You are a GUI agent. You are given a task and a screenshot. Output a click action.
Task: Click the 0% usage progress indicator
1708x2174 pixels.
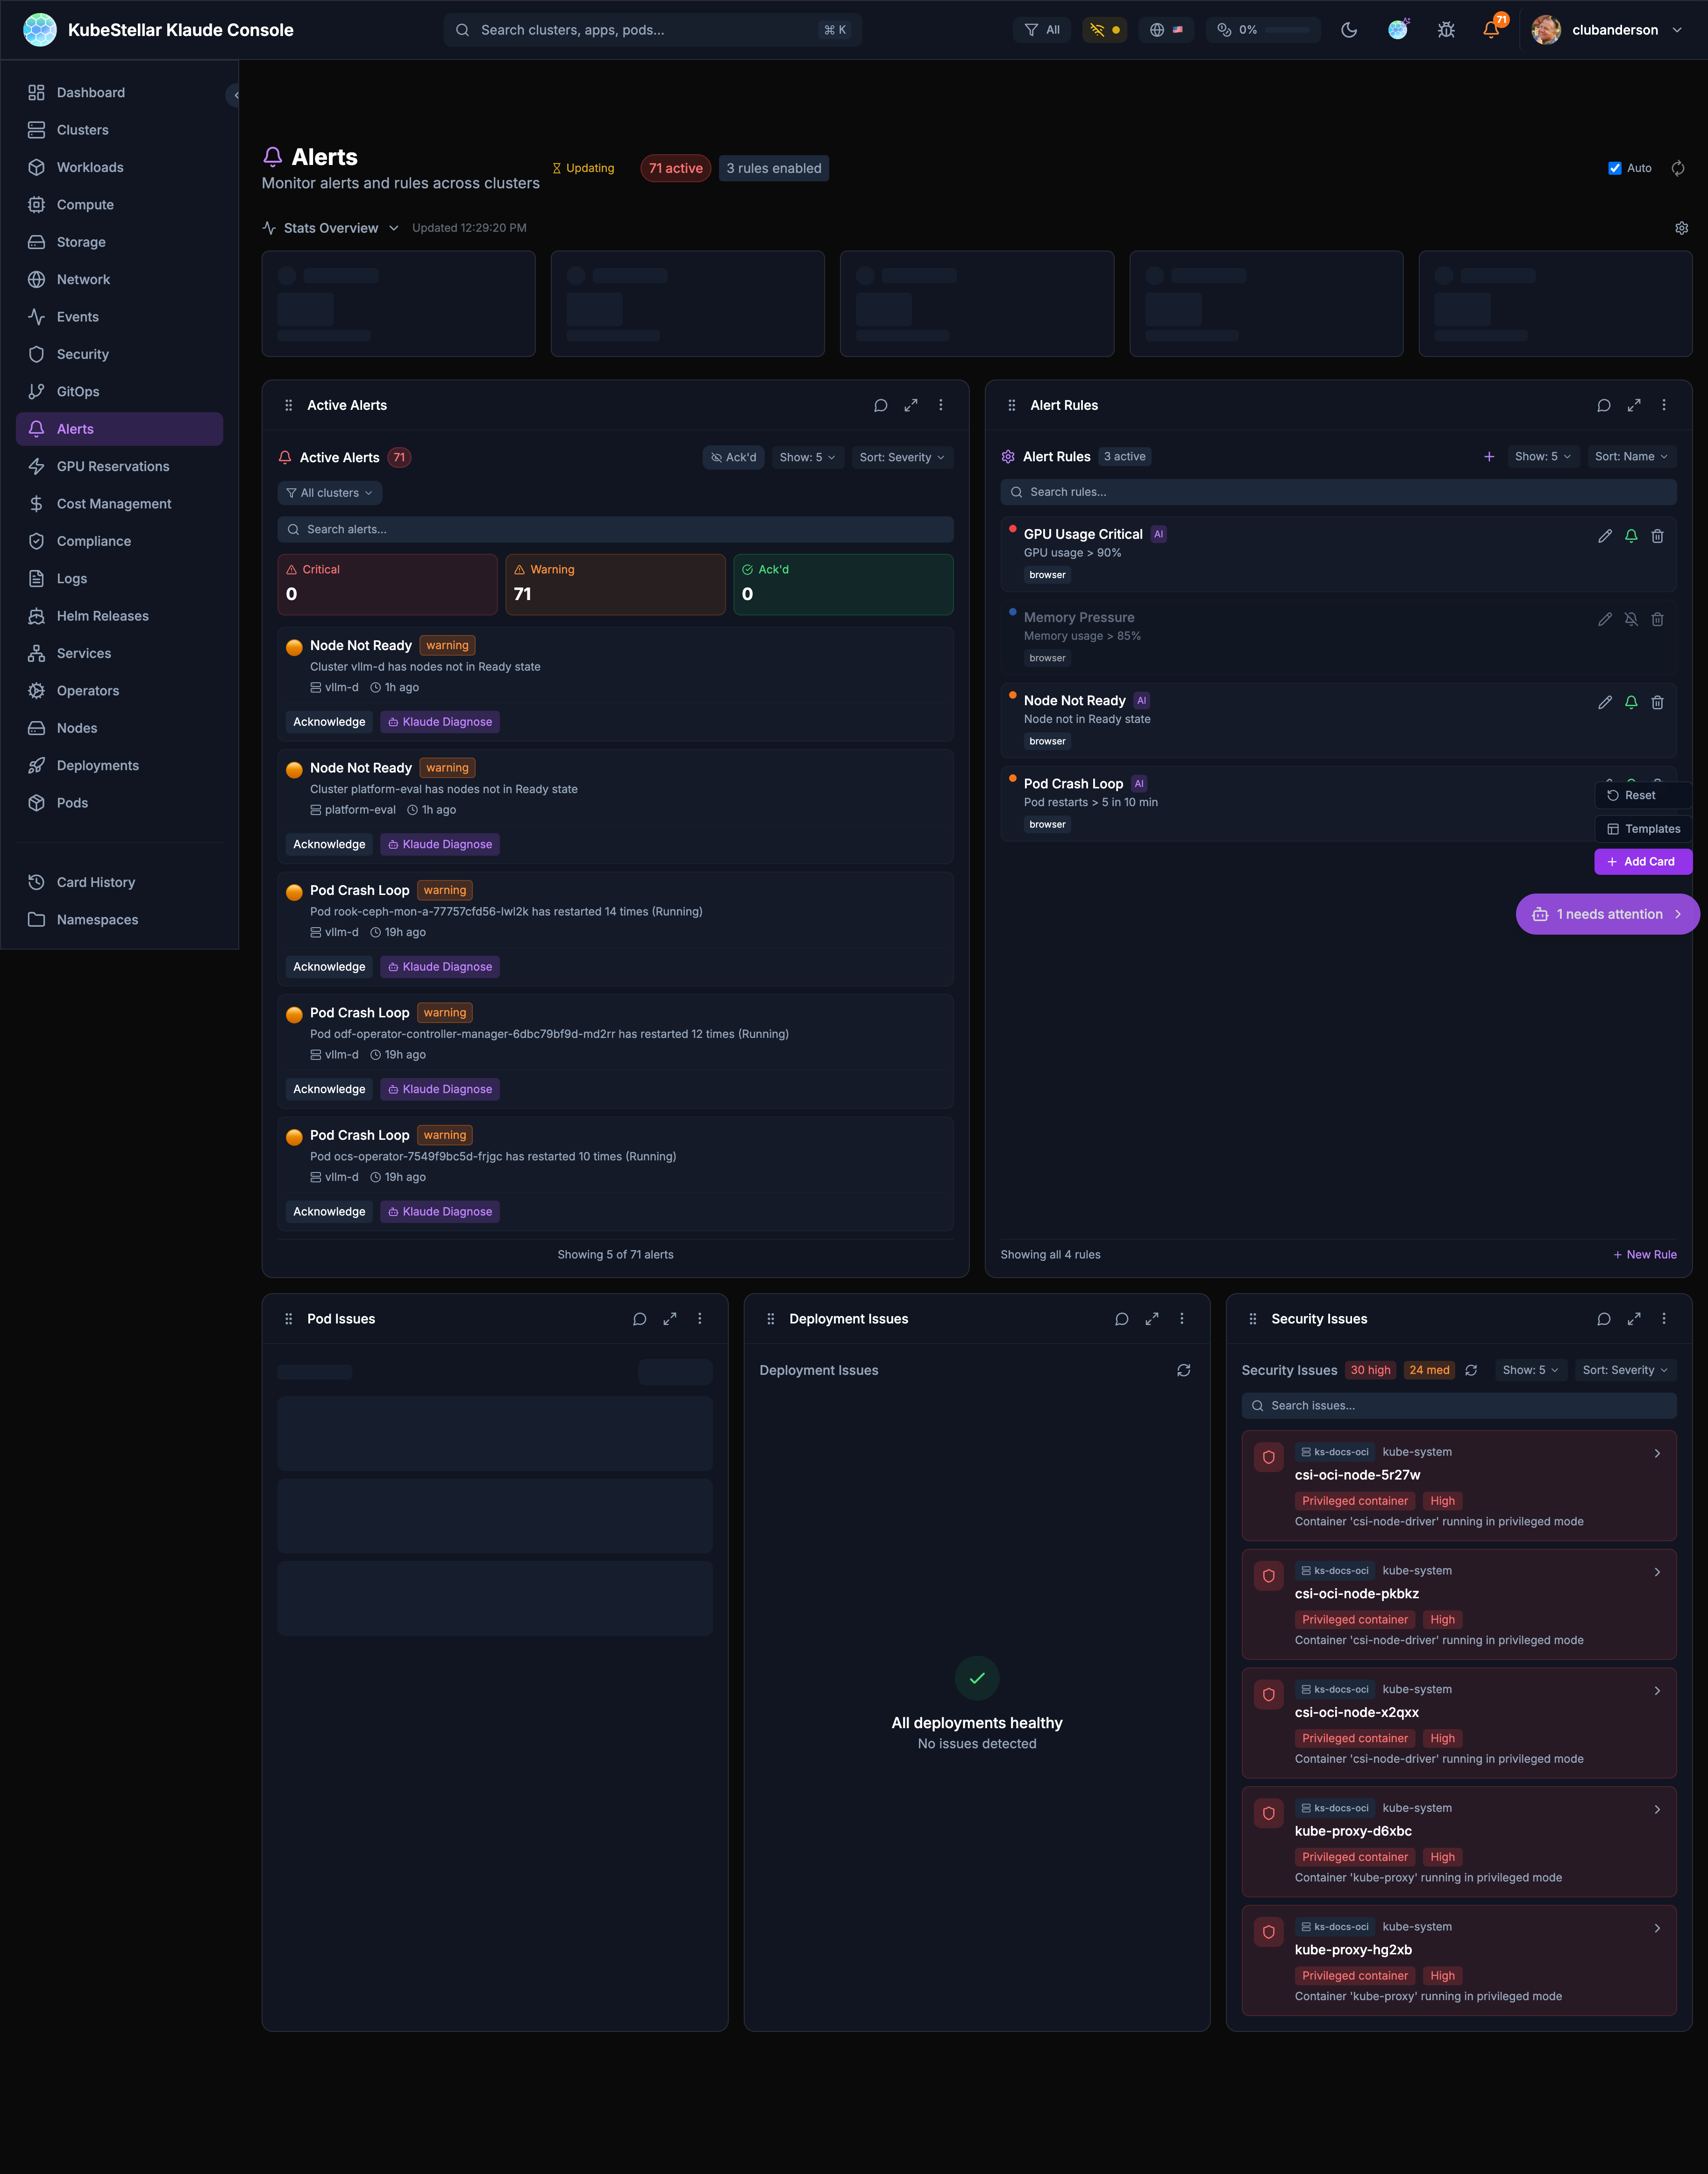pos(1263,30)
